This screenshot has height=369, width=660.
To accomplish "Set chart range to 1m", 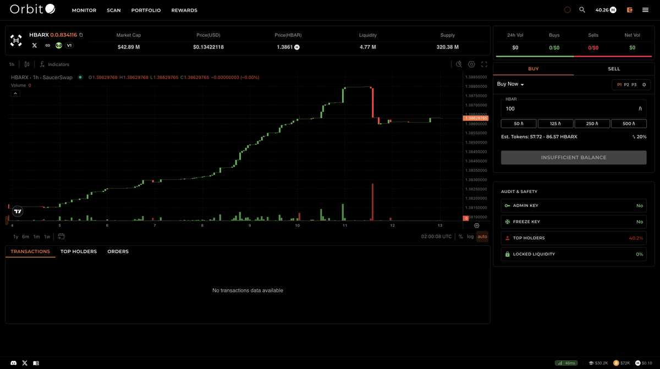I will coord(36,236).
